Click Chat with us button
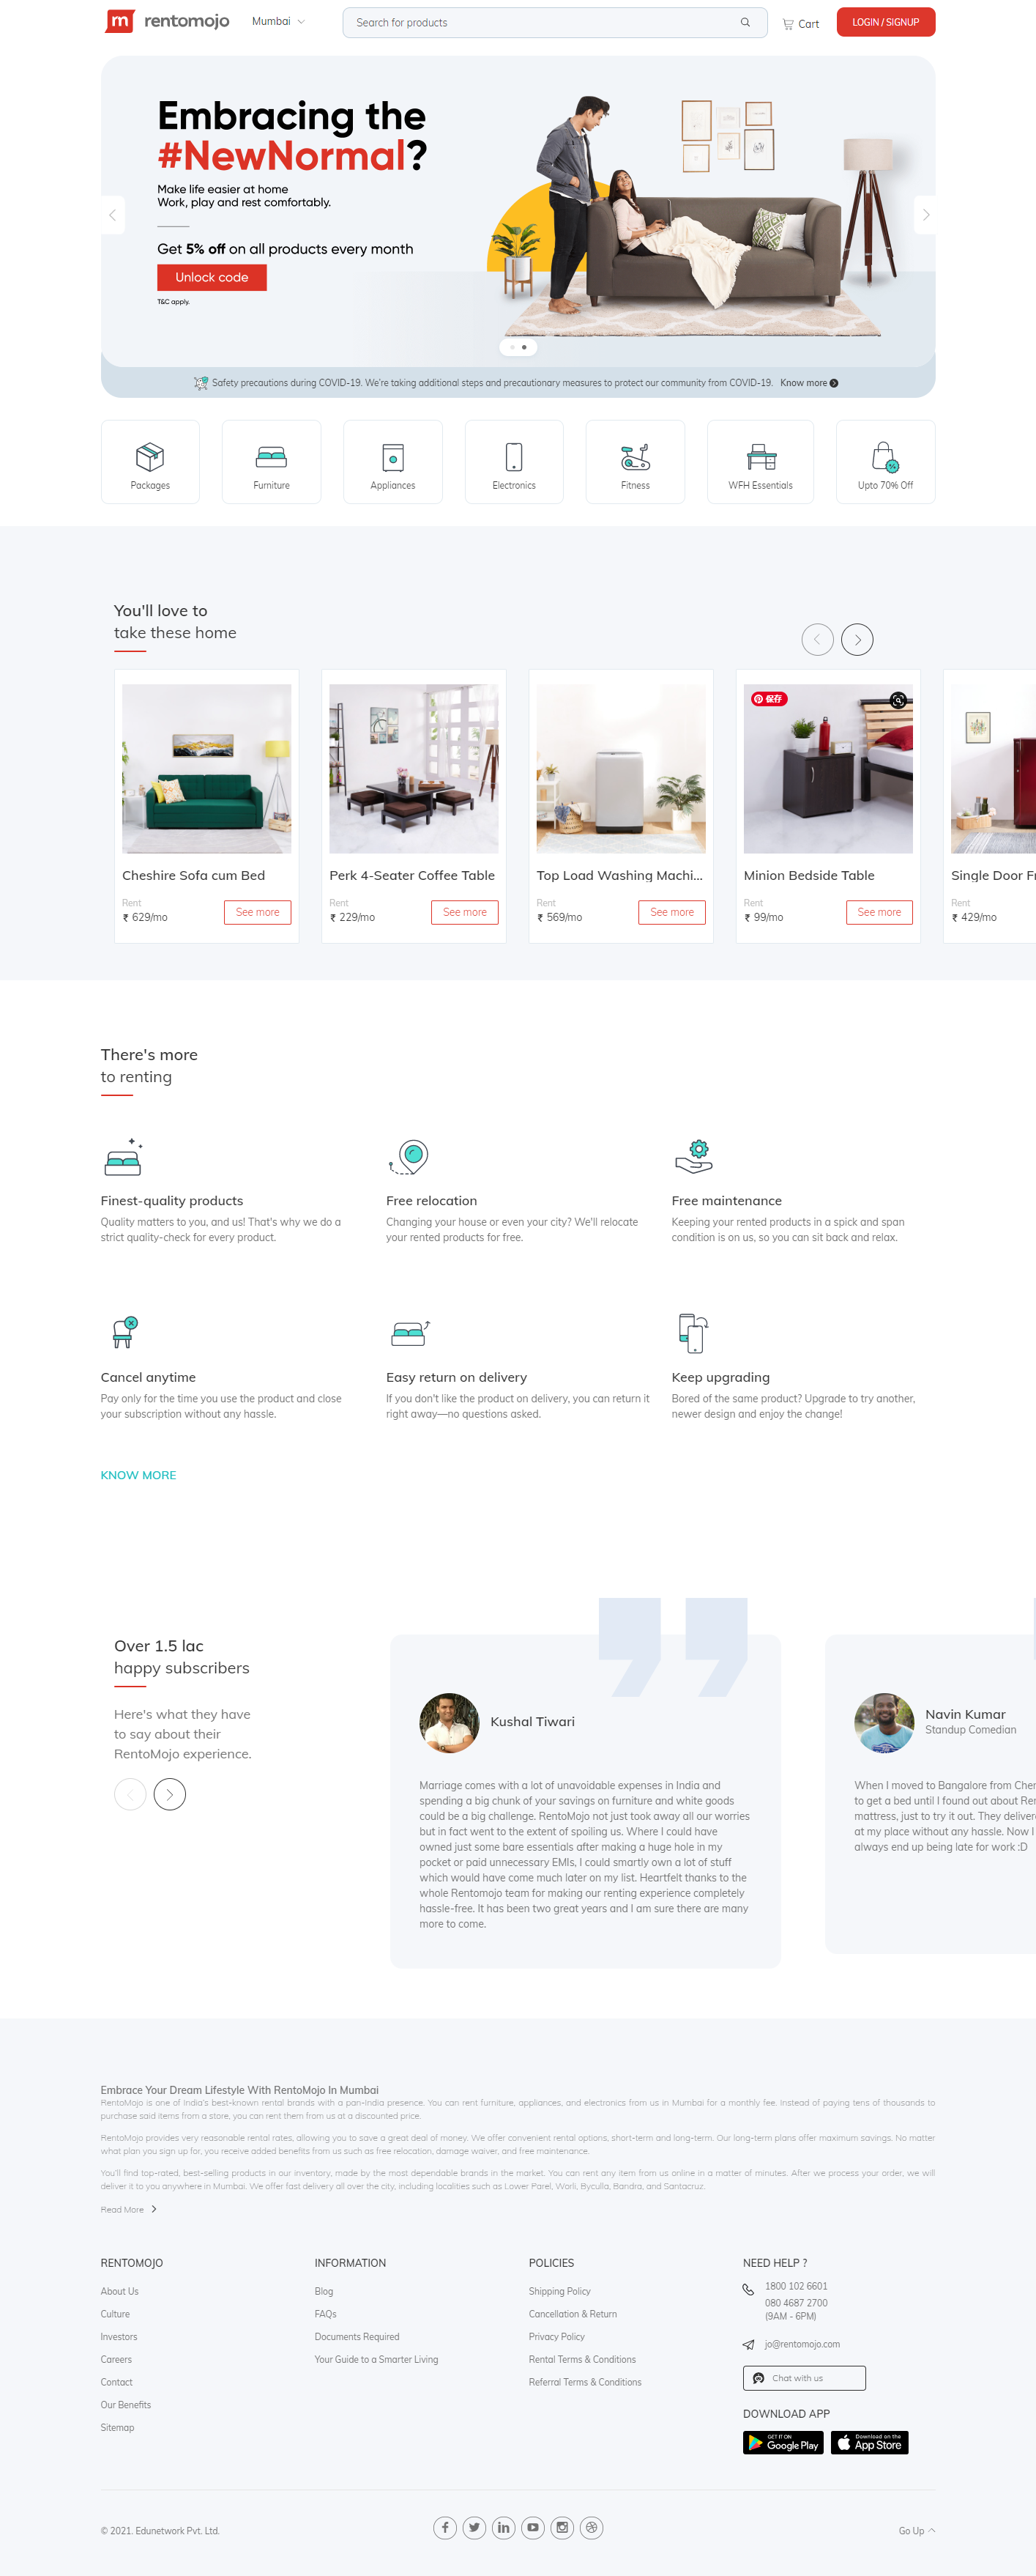 click(x=804, y=2378)
